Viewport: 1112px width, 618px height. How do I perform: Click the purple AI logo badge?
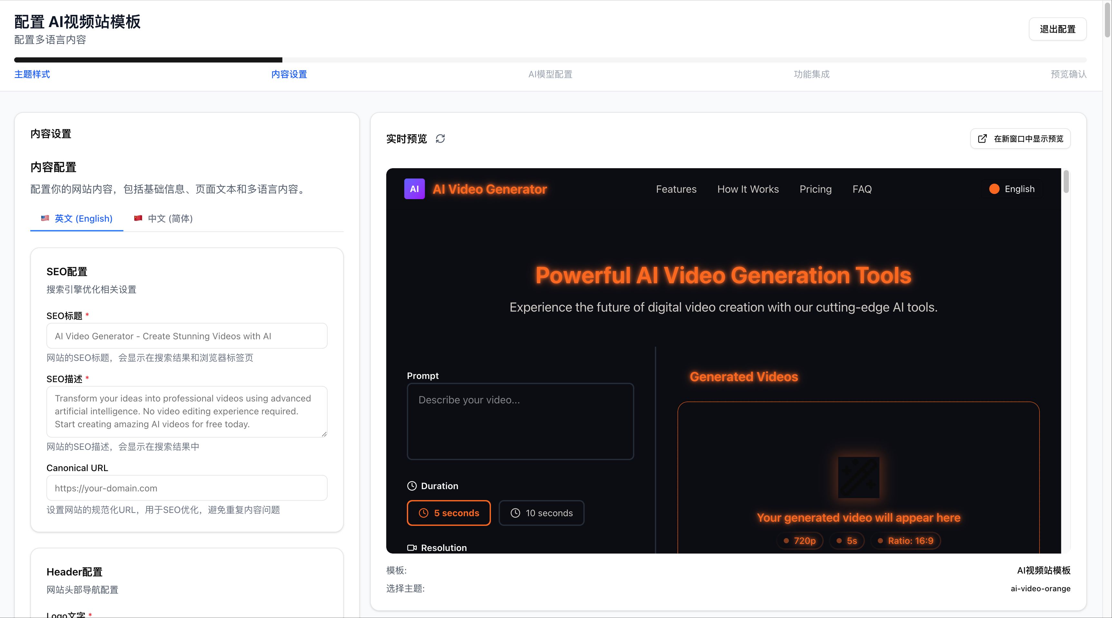click(x=414, y=189)
